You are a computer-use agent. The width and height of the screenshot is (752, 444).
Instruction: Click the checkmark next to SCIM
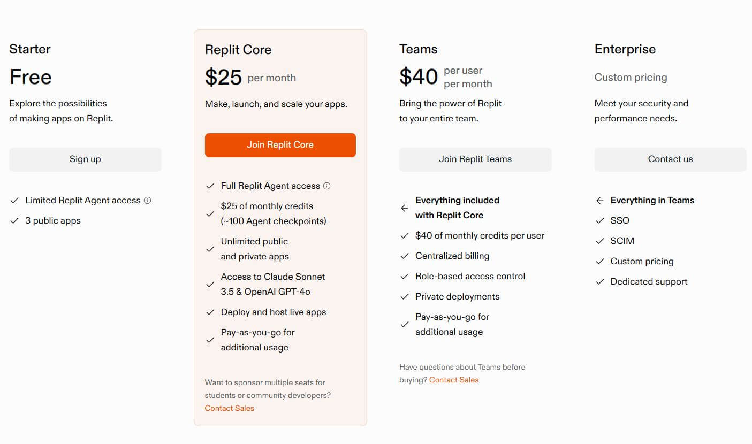(599, 241)
